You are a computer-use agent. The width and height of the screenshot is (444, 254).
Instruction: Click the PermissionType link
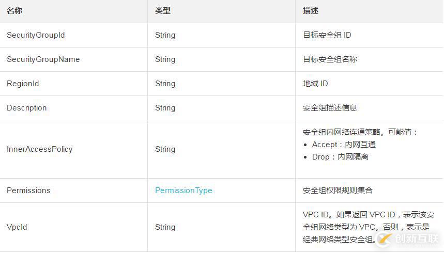[183, 190]
